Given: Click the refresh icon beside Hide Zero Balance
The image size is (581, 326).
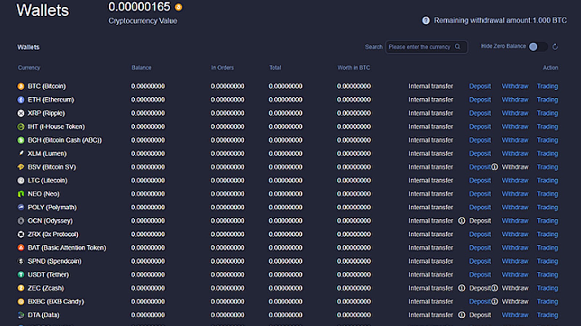Looking at the screenshot, I should click(555, 47).
